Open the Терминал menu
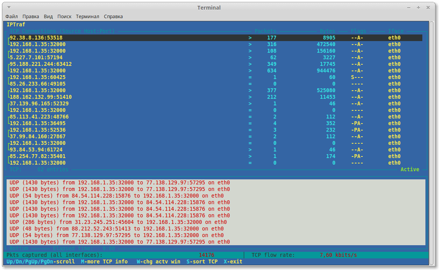Viewport: 439px width, 270px height. point(88,17)
